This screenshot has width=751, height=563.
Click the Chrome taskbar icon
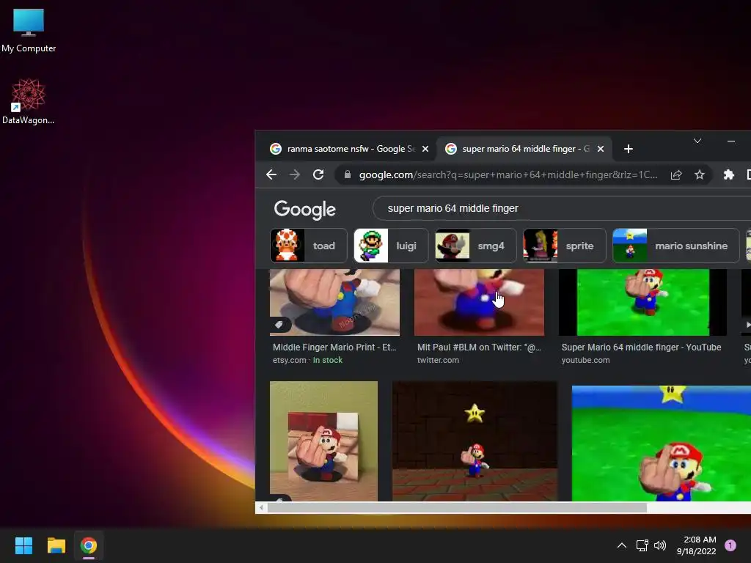(x=89, y=545)
